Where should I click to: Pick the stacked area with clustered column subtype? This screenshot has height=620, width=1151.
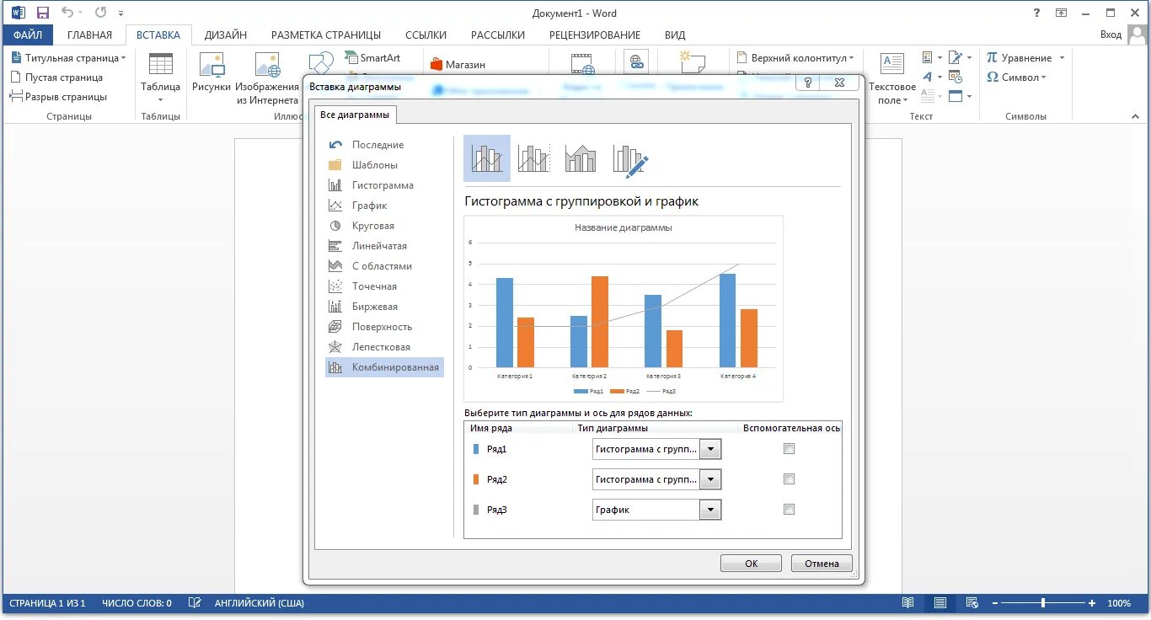point(580,158)
